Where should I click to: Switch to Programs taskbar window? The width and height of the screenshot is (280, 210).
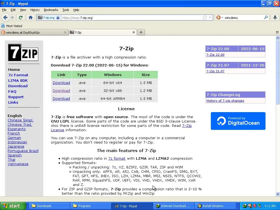(90, 206)
